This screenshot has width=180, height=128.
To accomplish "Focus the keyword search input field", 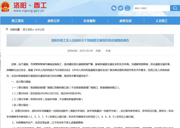I will [151, 8].
